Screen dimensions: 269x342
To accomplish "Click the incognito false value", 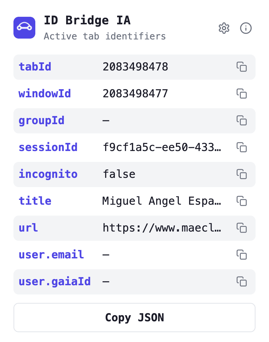I will click(x=119, y=174).
